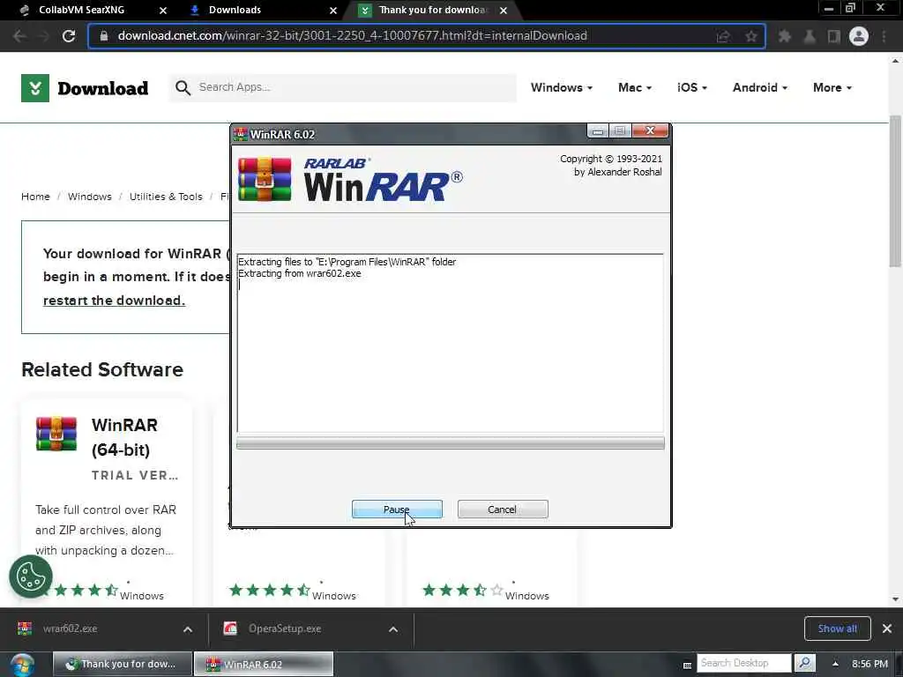Image resolution: width=903 pixels, height=677 pixels.
Task: Open the Windows breadcrumb link
Action: 90,197
